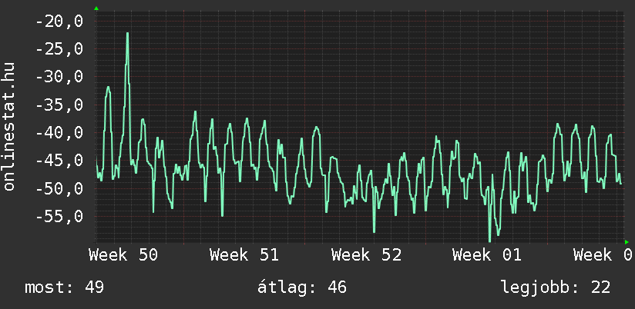635x309 pixels.
Task: Select the Week 50 axis label
Action: click(123, 255)
